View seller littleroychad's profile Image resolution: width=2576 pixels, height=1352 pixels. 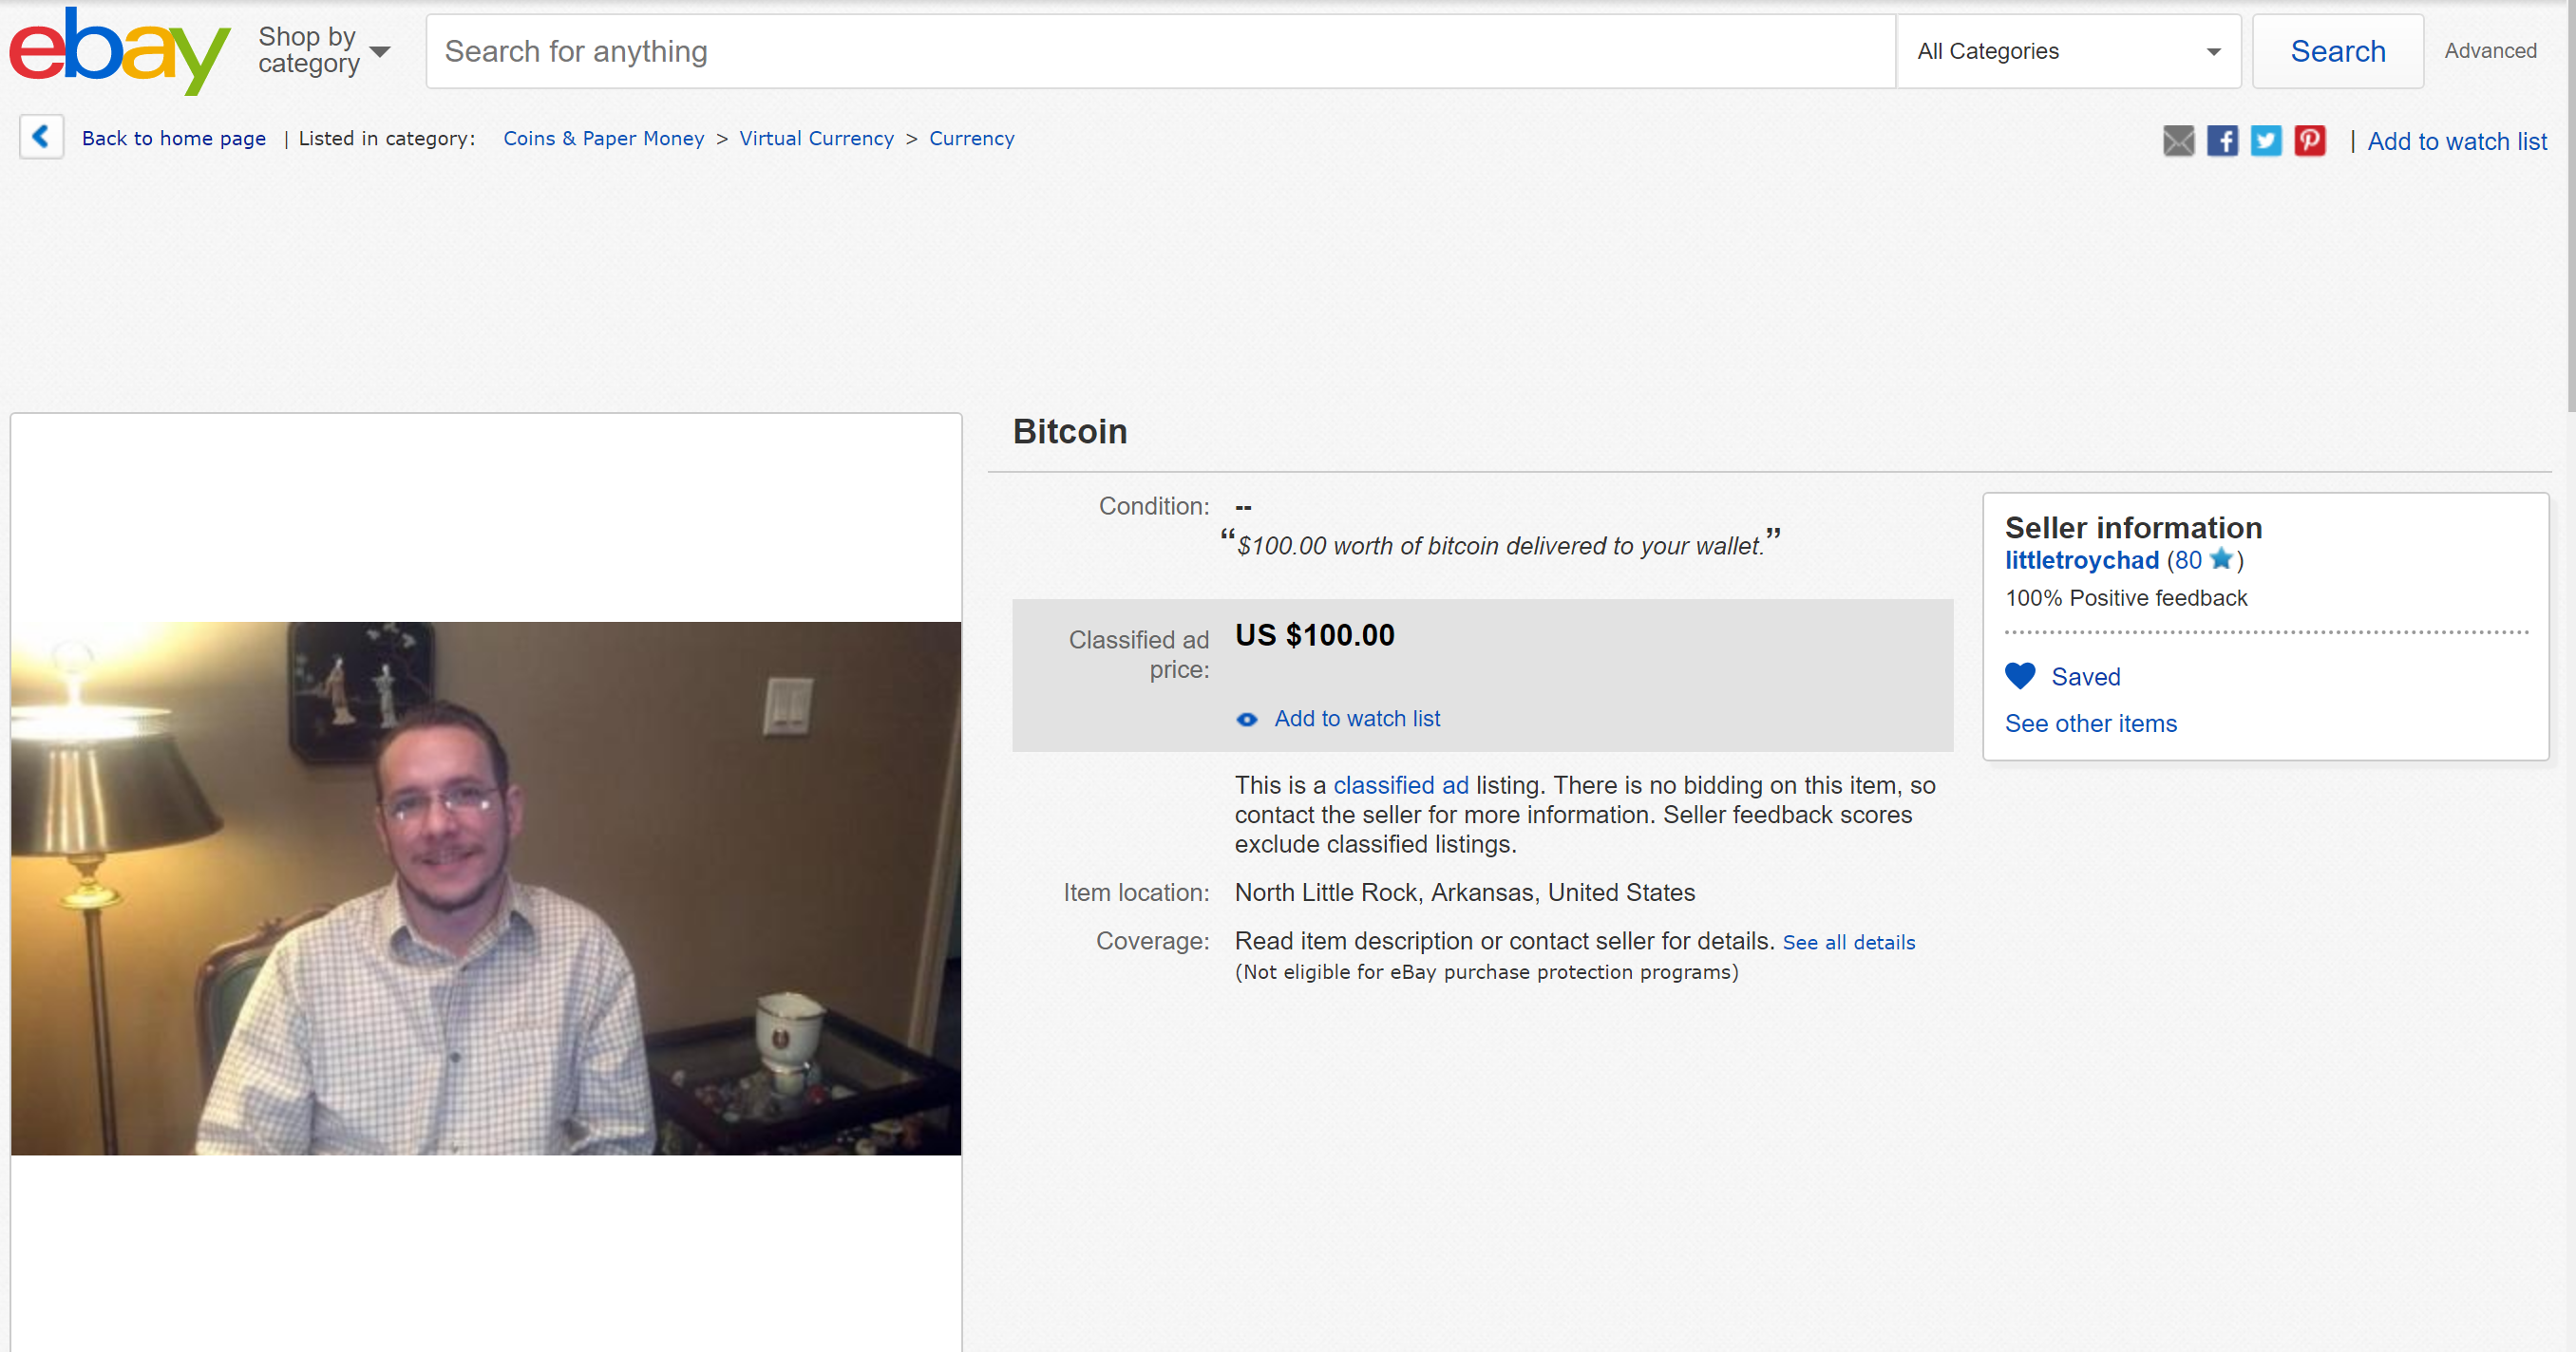(2081, 560)
